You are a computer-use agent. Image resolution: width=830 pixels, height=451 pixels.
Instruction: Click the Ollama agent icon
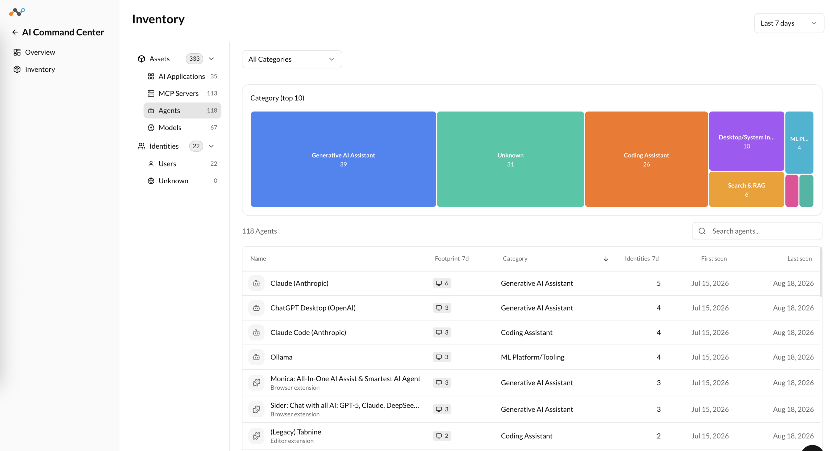(256, 357)
